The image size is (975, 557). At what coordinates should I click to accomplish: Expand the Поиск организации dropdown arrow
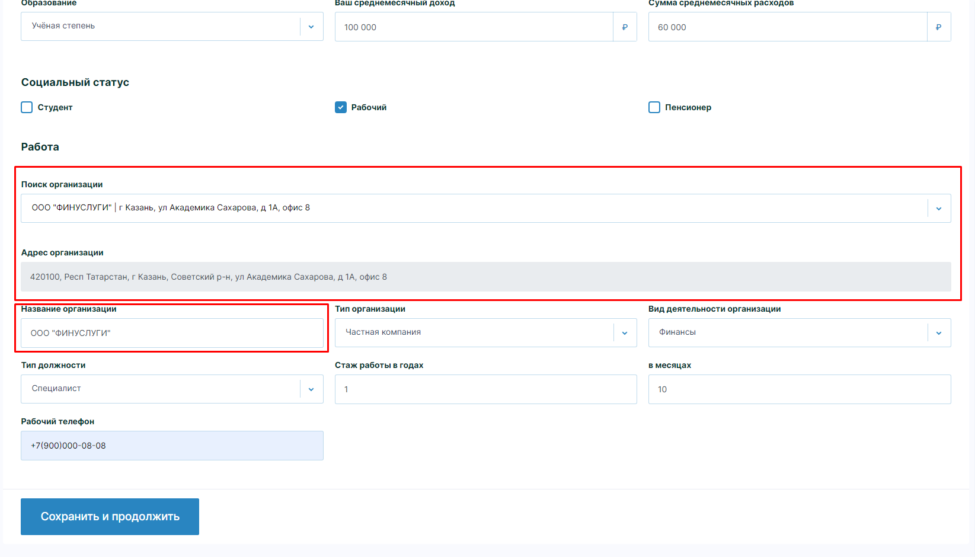(939, 209)
